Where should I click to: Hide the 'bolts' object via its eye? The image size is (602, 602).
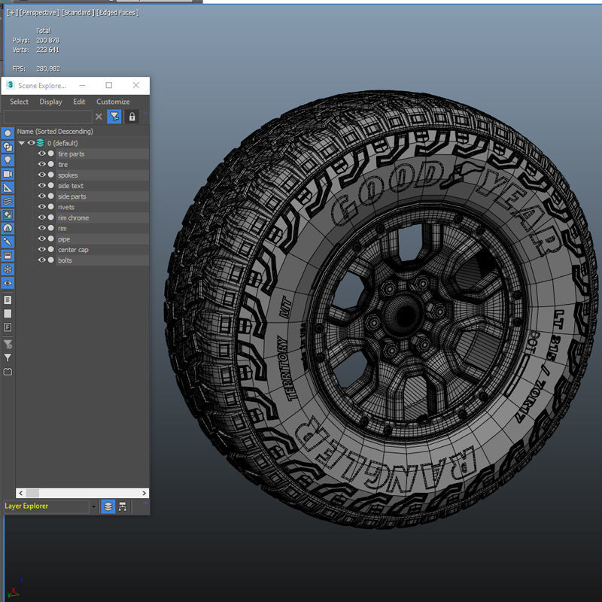tap(41, 260)
